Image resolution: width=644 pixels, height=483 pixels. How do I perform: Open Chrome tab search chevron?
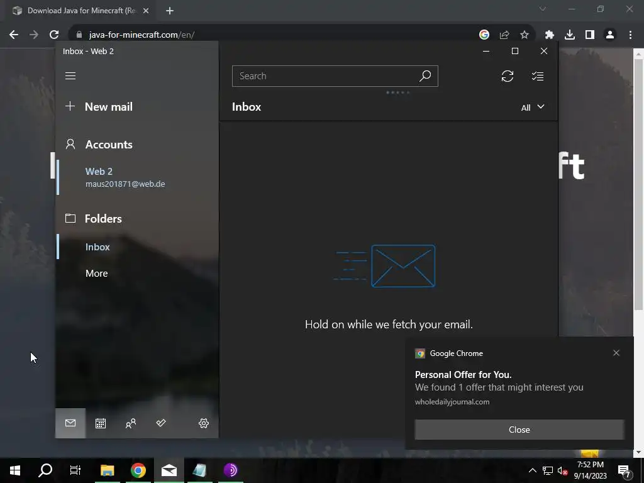tap(543, 9)
